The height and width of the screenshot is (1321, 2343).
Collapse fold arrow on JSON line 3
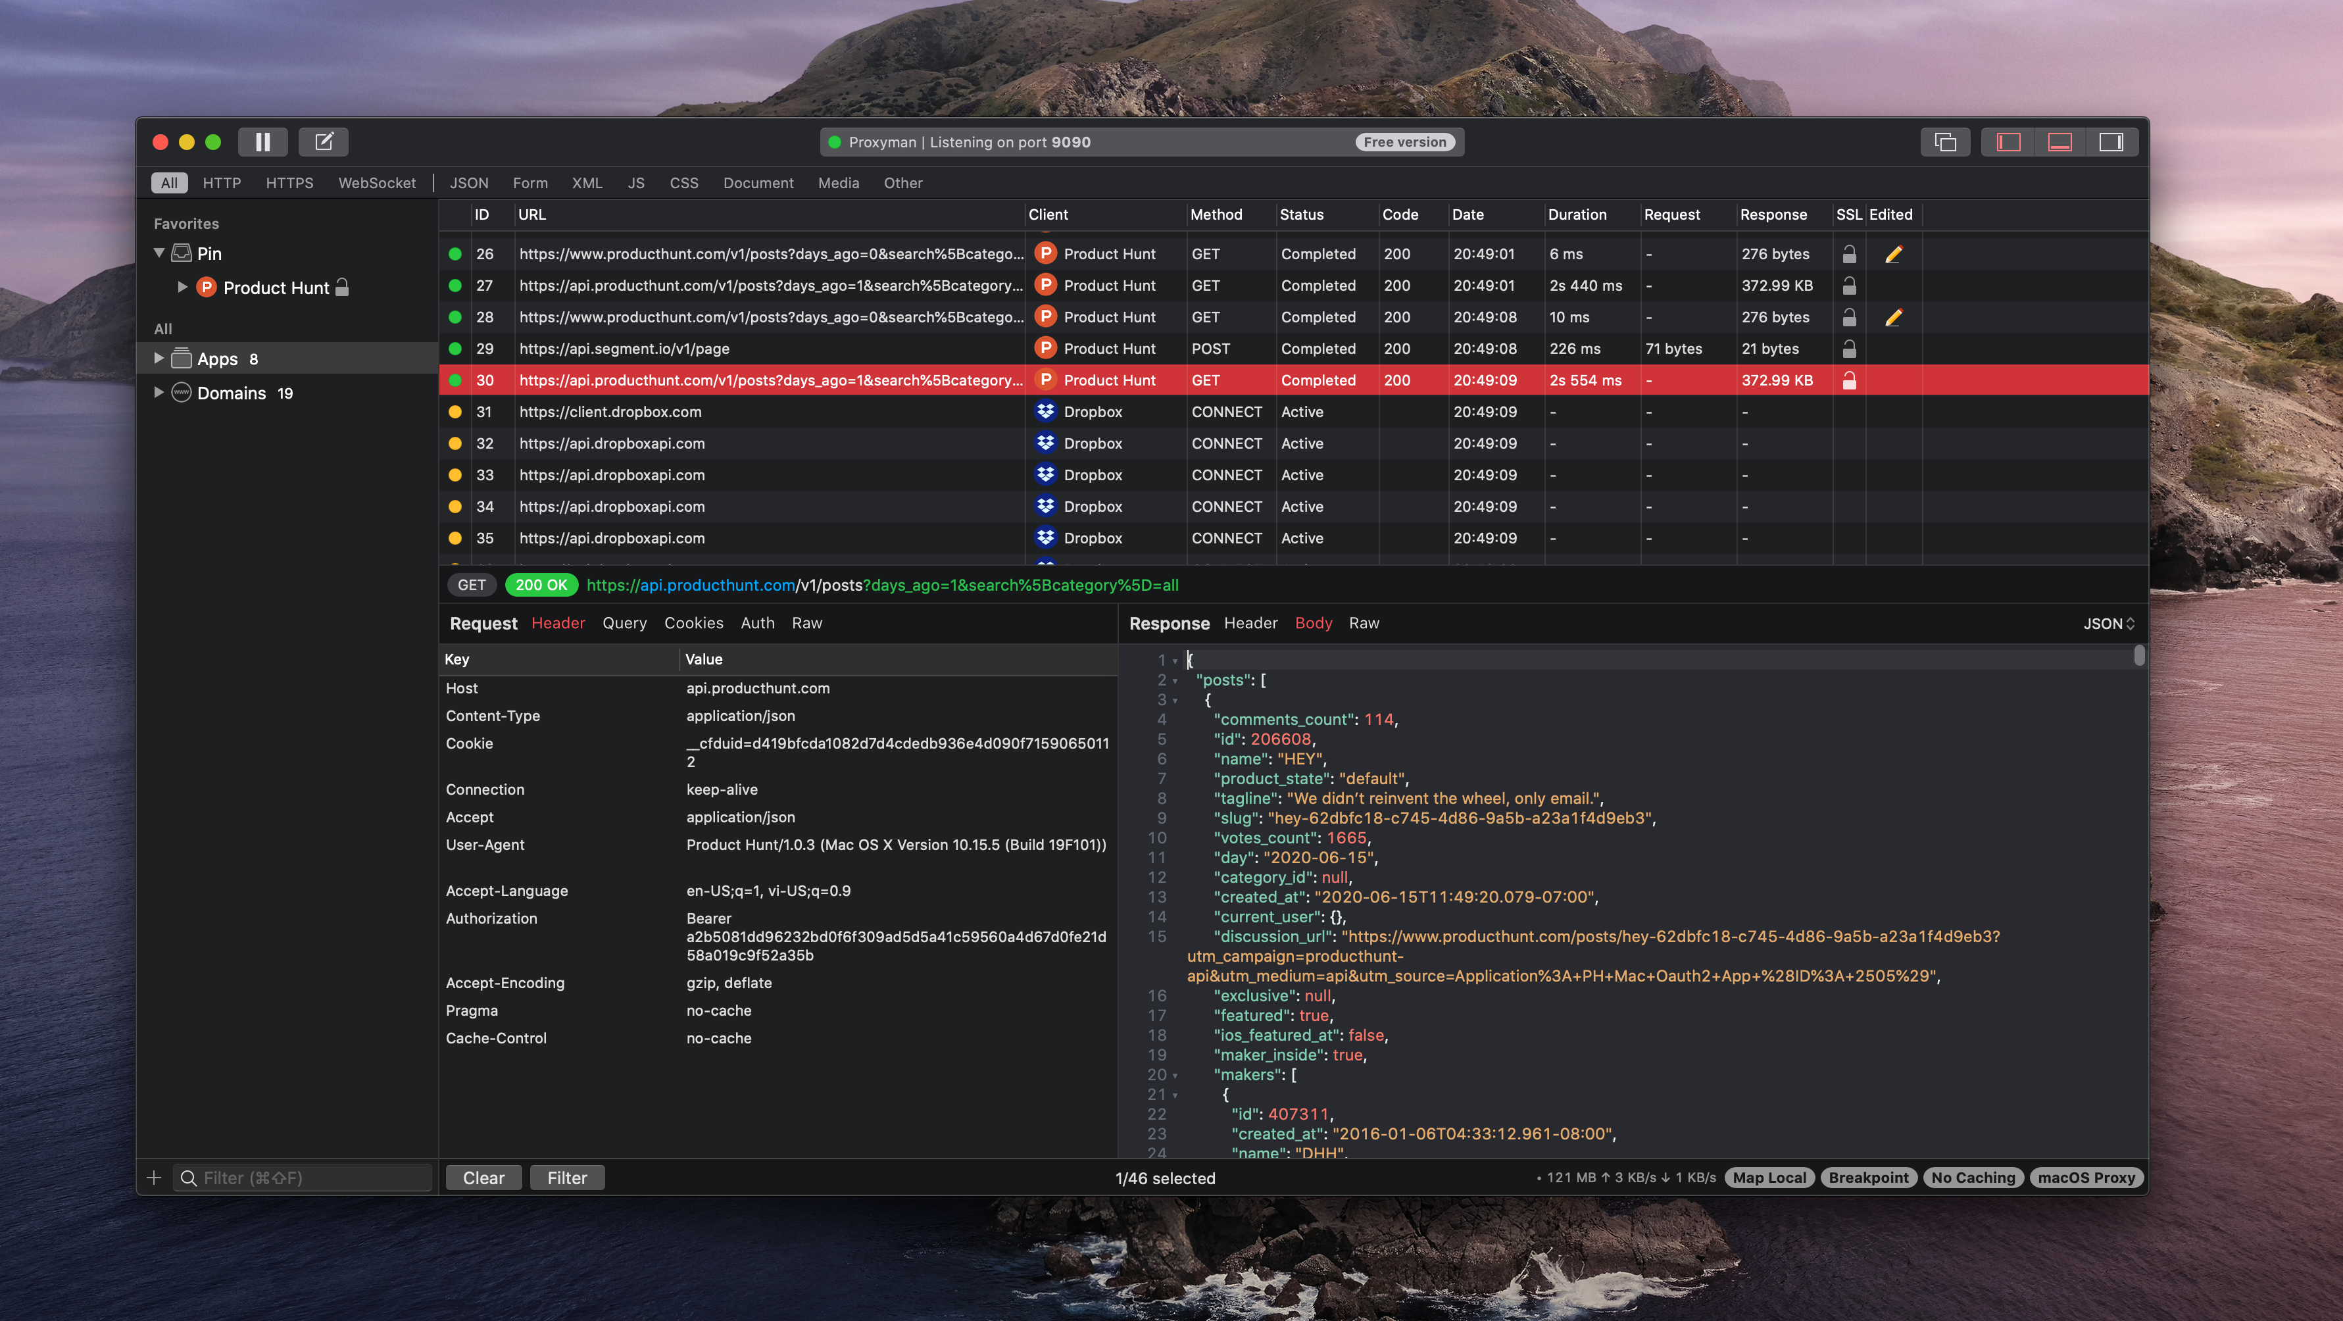1175,701
